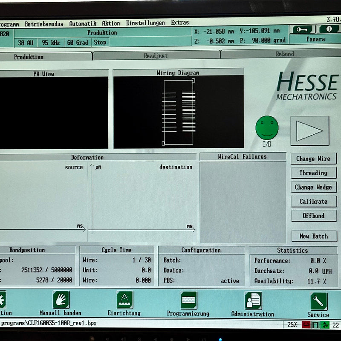Click the Wire count 1 / 30 value

tap(142, 260)
